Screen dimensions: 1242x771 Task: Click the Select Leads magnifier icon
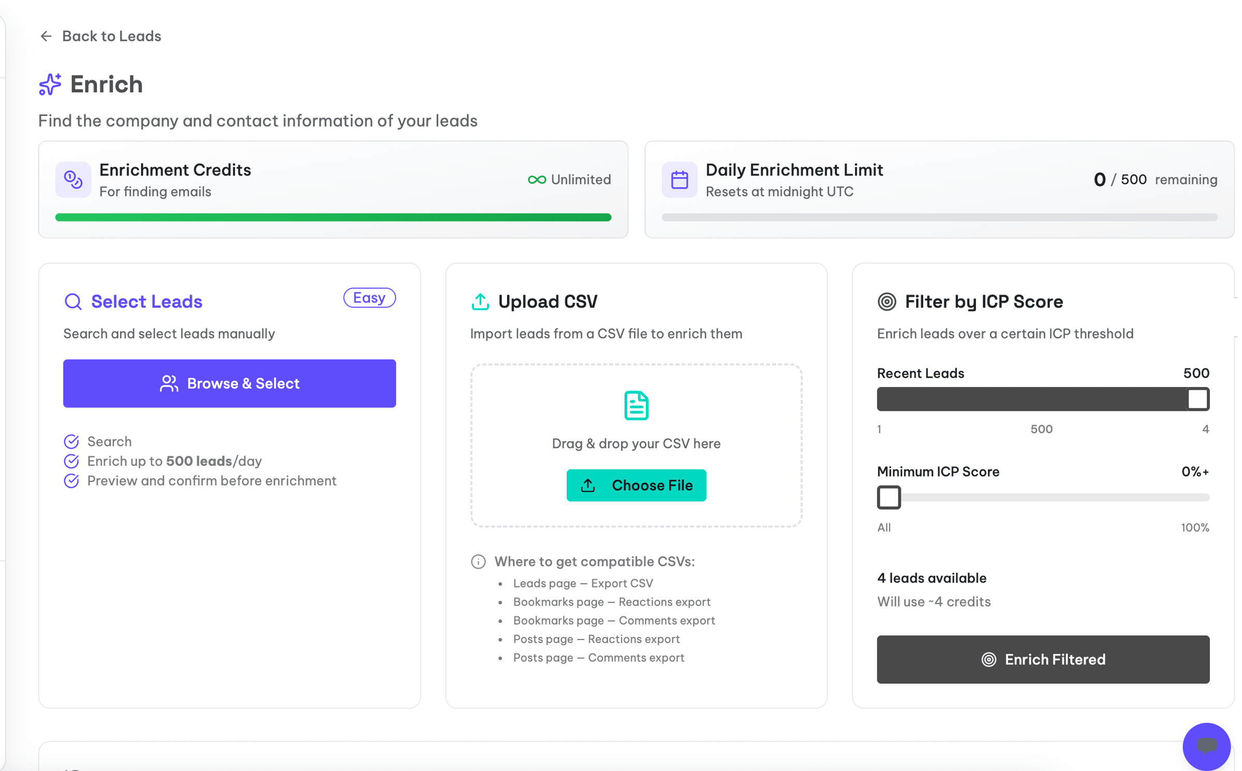click(73, 302)
